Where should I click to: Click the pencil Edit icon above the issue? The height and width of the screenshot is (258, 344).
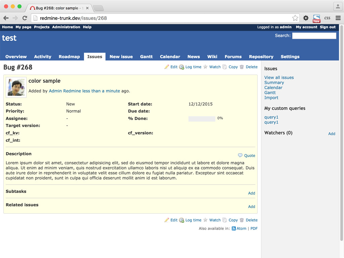pyautogui.click(x=167, y=67)
